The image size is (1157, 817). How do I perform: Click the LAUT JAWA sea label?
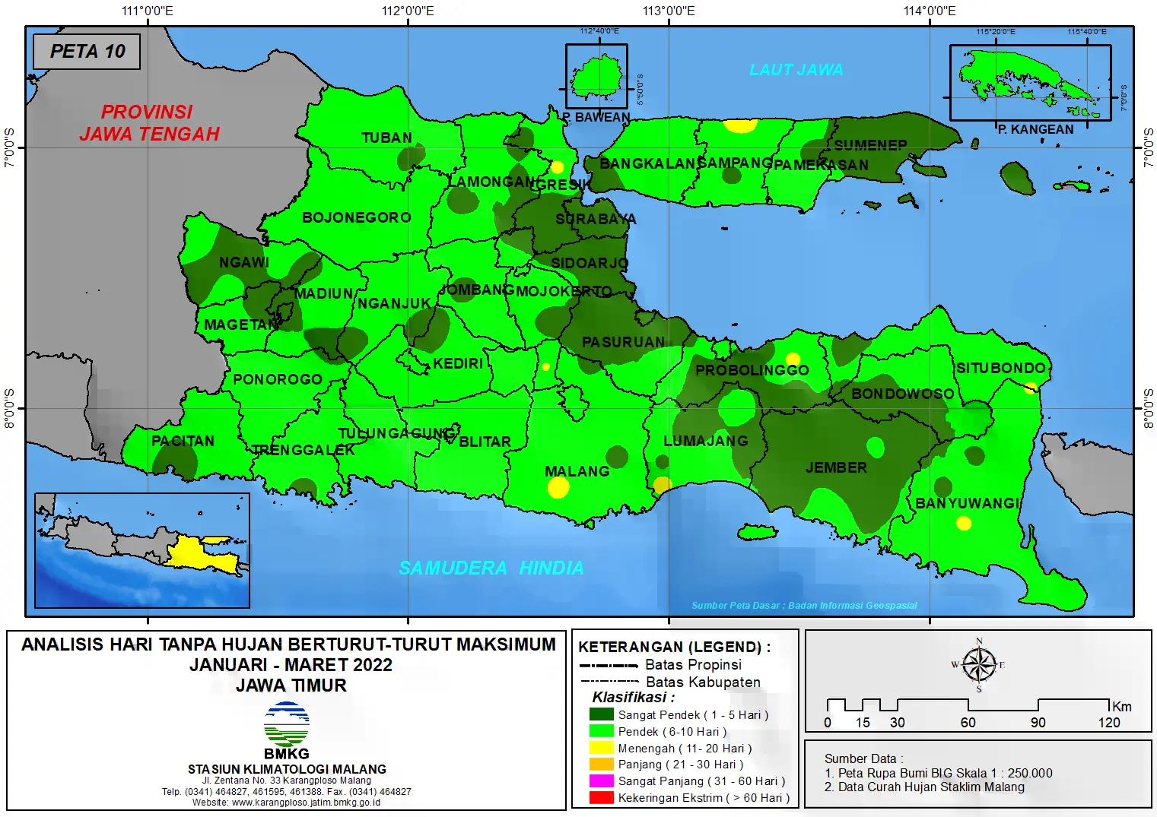click(x=796, y=70)
